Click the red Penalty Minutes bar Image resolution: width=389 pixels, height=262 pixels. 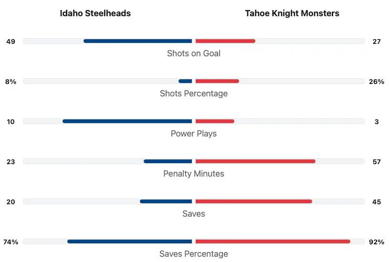[255, 161]
